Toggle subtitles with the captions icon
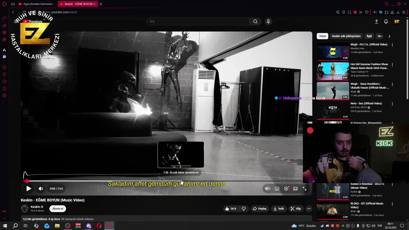 pyautogui.click(x=277, y=188)
